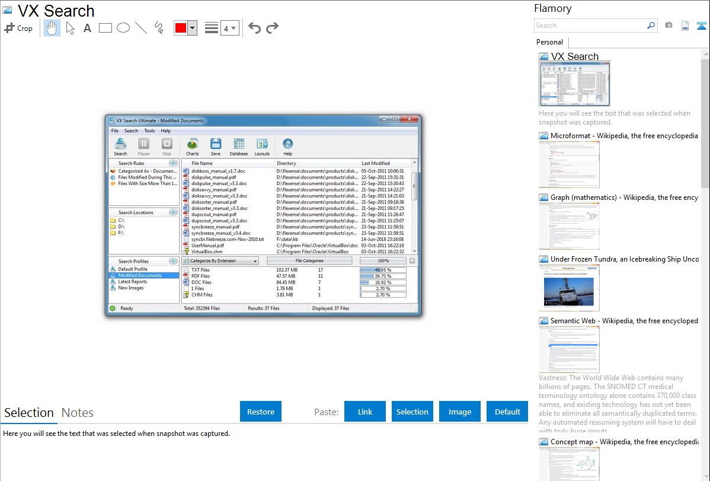Select the text annotation tool
Image resolution: width=710 pixels, height=481 pixels.
click(87, 28)
